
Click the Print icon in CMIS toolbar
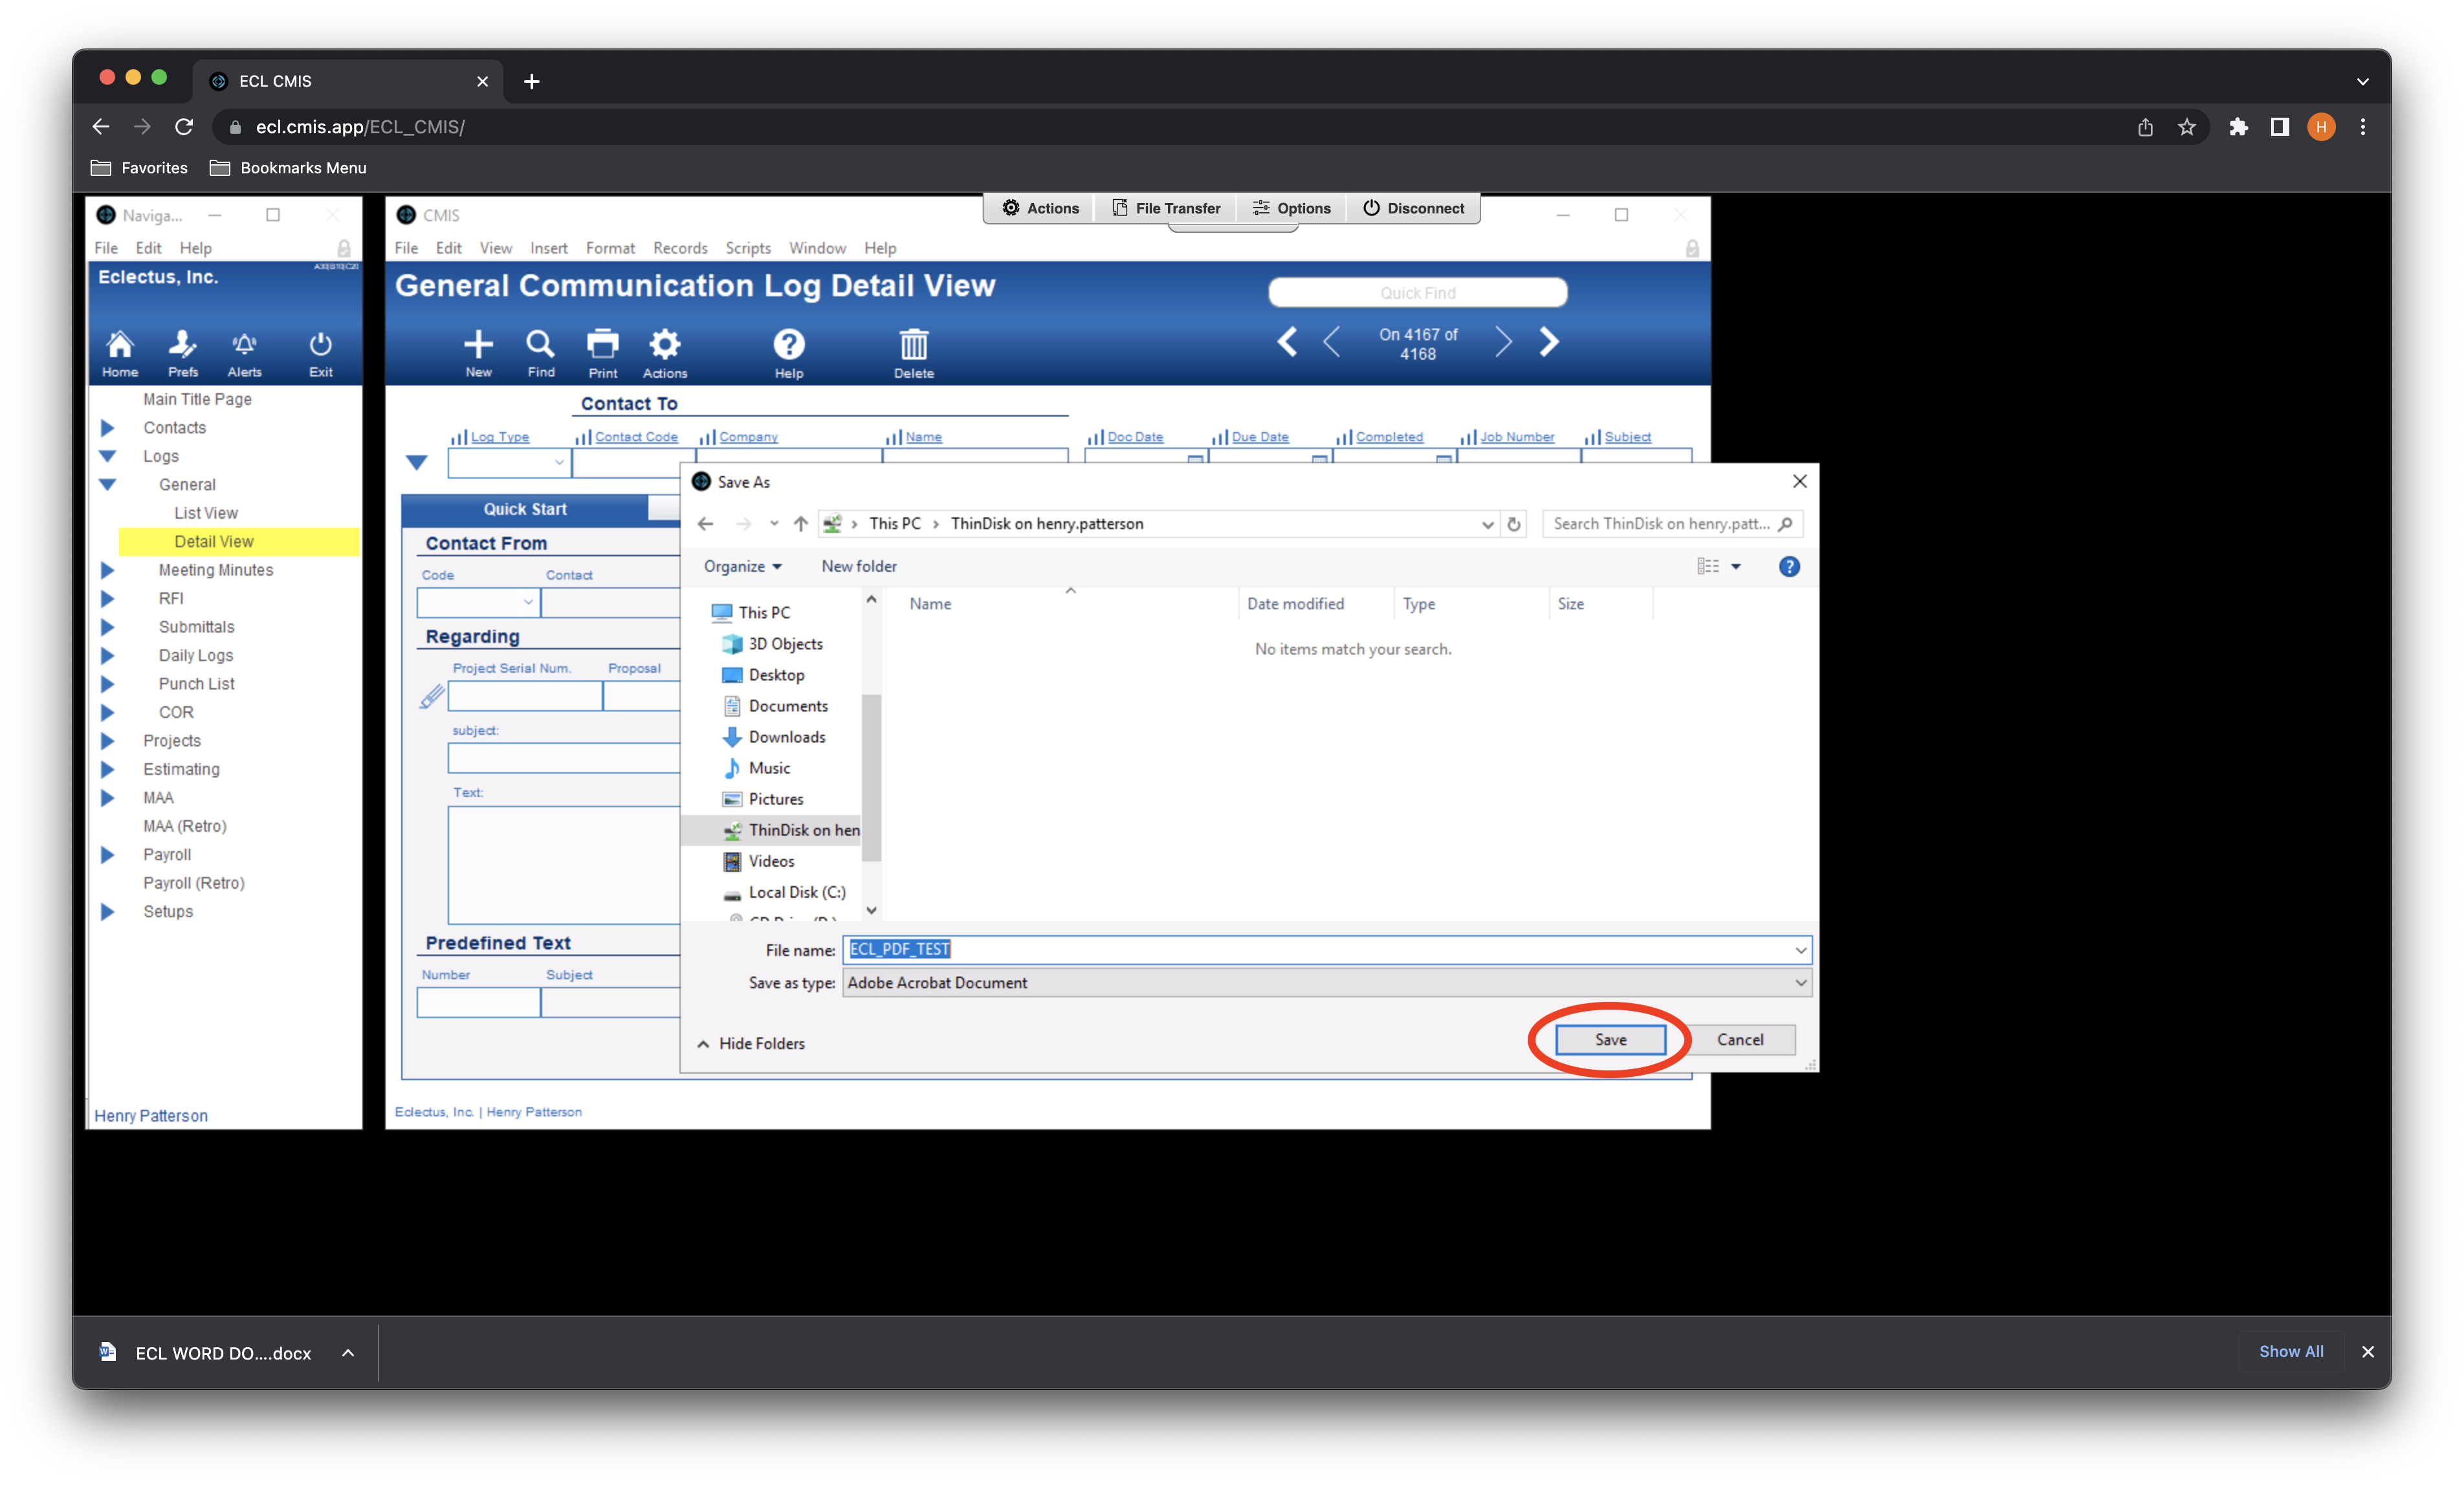(602, 345)
